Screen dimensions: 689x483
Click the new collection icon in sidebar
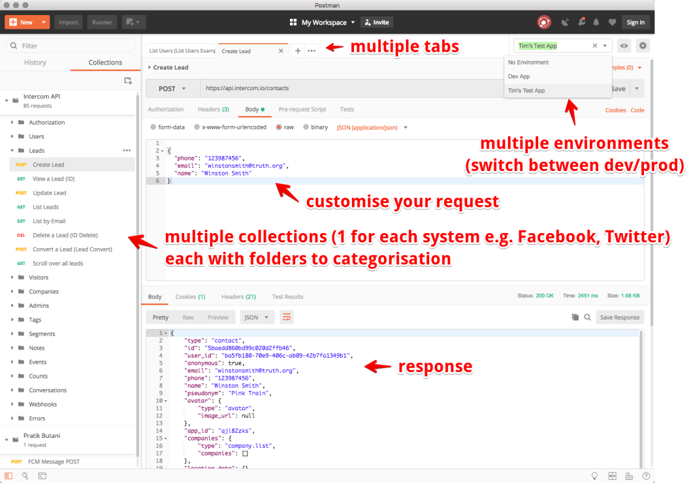point(128,81)
